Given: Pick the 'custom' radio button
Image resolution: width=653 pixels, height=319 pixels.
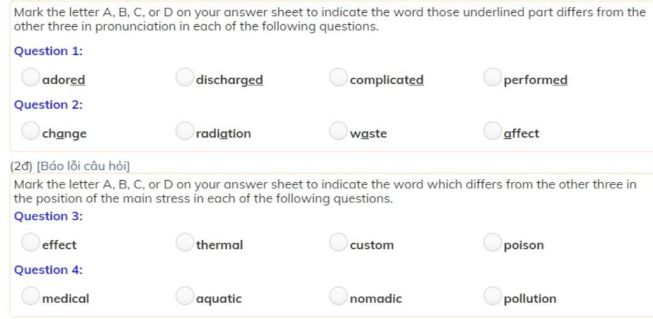Looking at the screenshot, I should [x=338, y=243].
